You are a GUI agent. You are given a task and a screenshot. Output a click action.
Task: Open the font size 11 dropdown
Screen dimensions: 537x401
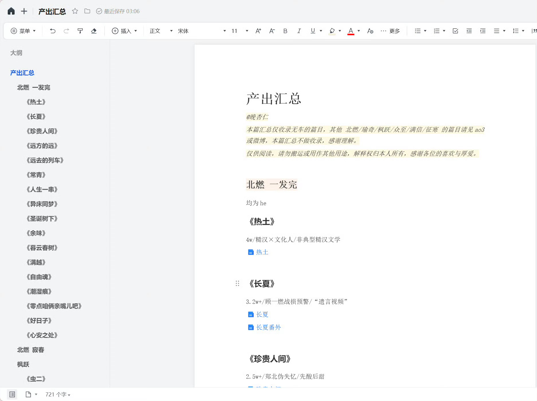[240, 31]
